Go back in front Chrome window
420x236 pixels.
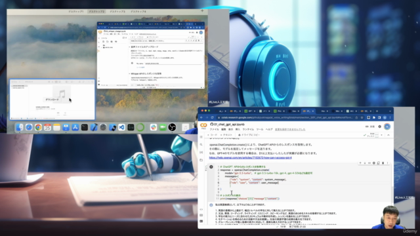pyautogui.click(x=201, y=117)
